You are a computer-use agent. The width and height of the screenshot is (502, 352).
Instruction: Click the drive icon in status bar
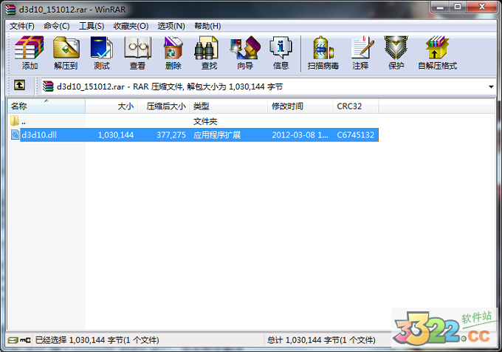coord(13,340)
